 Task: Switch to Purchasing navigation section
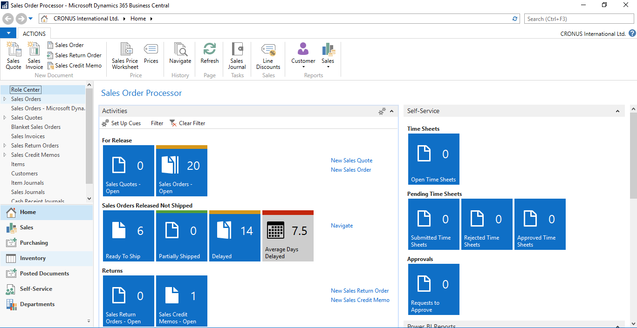(x=46, y=243)
